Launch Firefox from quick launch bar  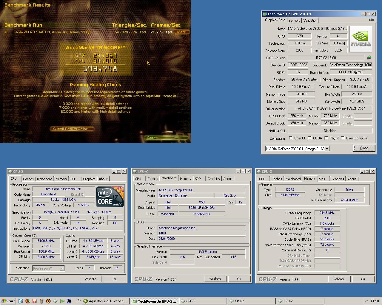tap(27, 301)
